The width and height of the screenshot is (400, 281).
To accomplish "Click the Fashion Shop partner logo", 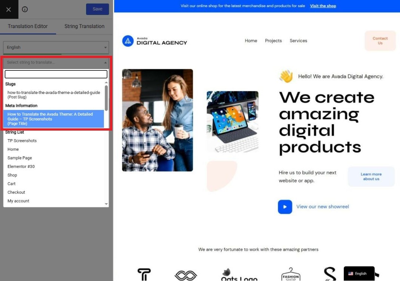I will click(x=291, y=274).
